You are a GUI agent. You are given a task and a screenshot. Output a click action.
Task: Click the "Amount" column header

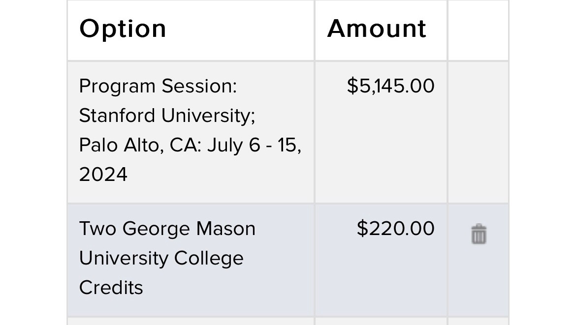pyautogui.click(x=377, y=29)
